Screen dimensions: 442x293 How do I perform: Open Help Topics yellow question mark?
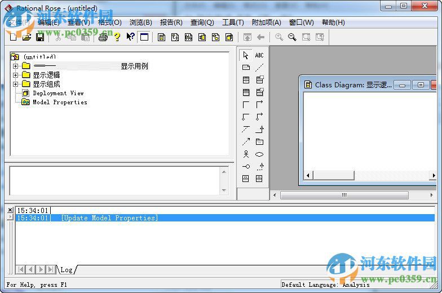point(117,37)
